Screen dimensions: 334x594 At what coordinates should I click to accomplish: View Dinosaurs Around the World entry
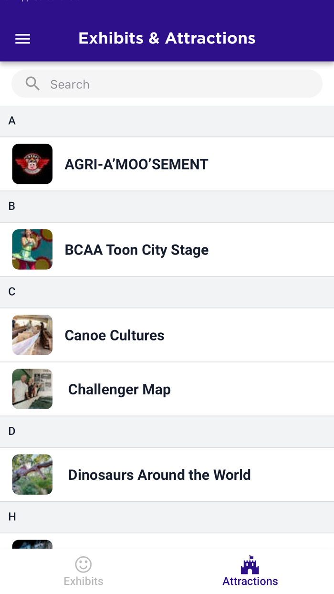[x=159, y=475]
